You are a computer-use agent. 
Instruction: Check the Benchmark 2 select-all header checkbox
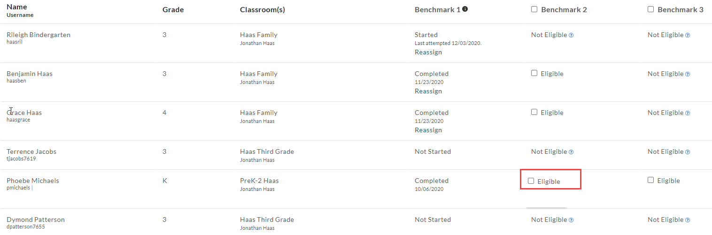[534, 9]
